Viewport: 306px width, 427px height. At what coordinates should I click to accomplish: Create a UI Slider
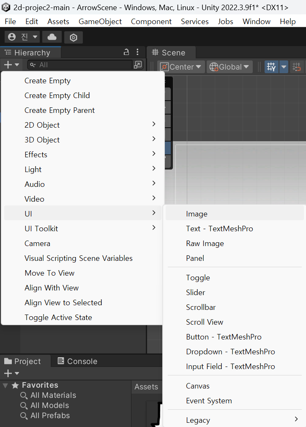pyautogui.click(x=235, y=293)
